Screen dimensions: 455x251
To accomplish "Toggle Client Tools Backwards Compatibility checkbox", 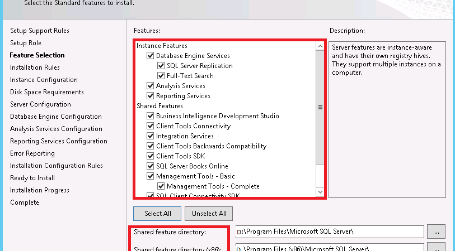I will click(150, 146).
